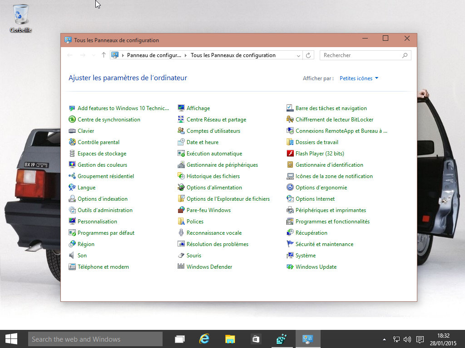The image size is (465, 348).
Task: Expand recent locations arrow beside navigation buttons
Action: (94, 55)
